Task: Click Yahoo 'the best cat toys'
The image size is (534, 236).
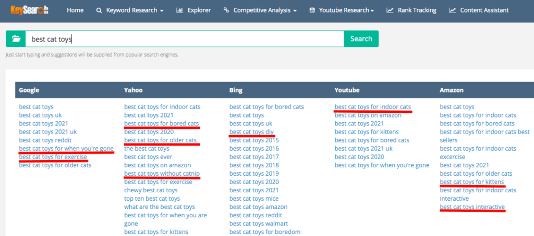Action: (147, 148)
